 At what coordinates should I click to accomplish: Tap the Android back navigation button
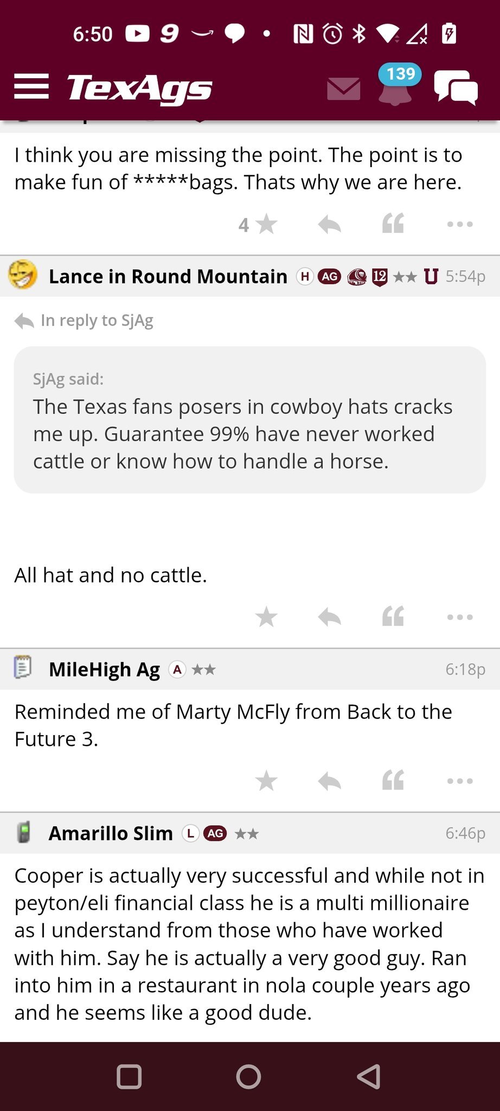[x=369, y=1077]
